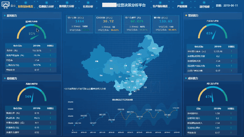
Task: Click the 95.45% plan completion rate
Action: (x=172, y=30)
